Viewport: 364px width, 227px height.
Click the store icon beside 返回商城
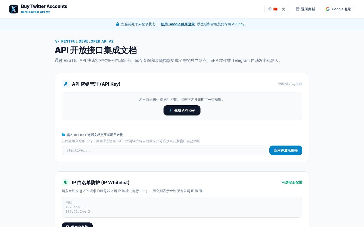point(298,9)
